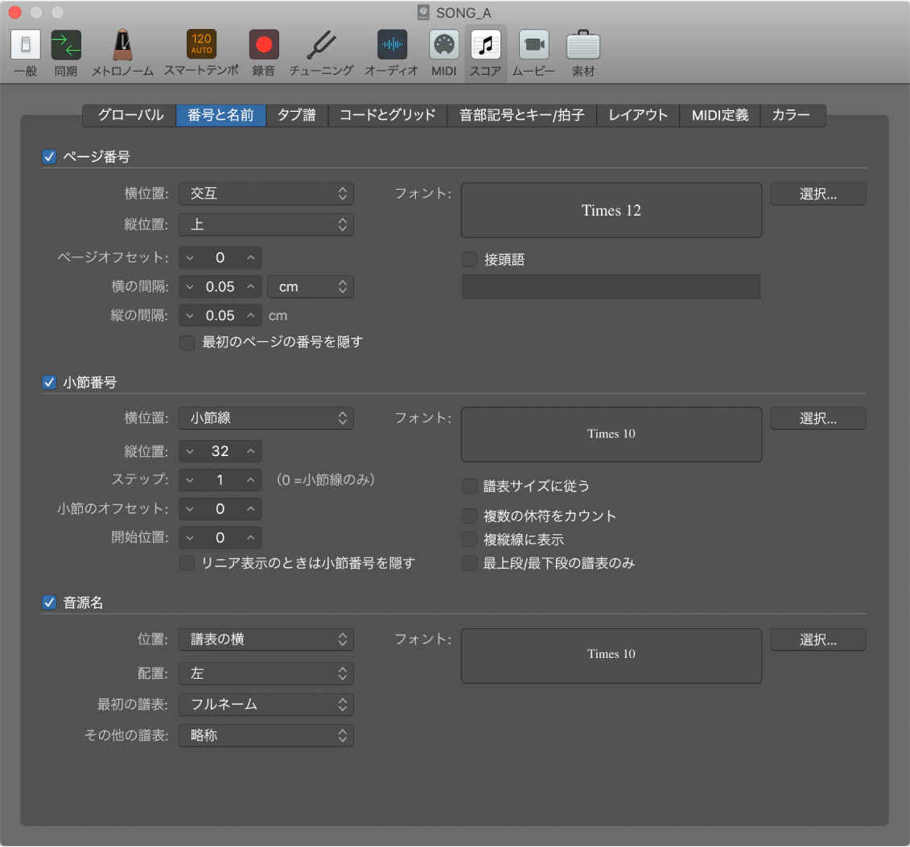Disable the ページ番号 checkbox
The height and width of the screenshot is (847, 910).
click(x=49, y=157)
